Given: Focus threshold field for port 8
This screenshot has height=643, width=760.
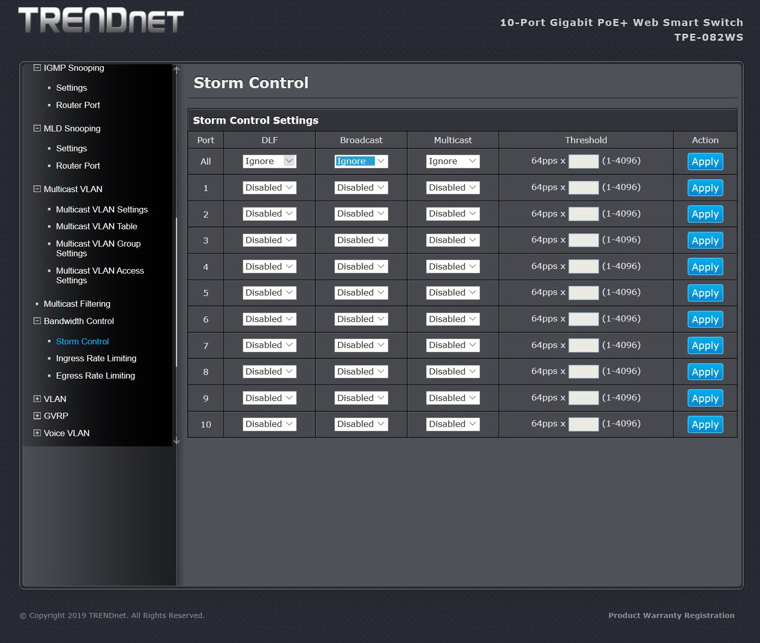Looking at the screenshot, I should 583,371.
